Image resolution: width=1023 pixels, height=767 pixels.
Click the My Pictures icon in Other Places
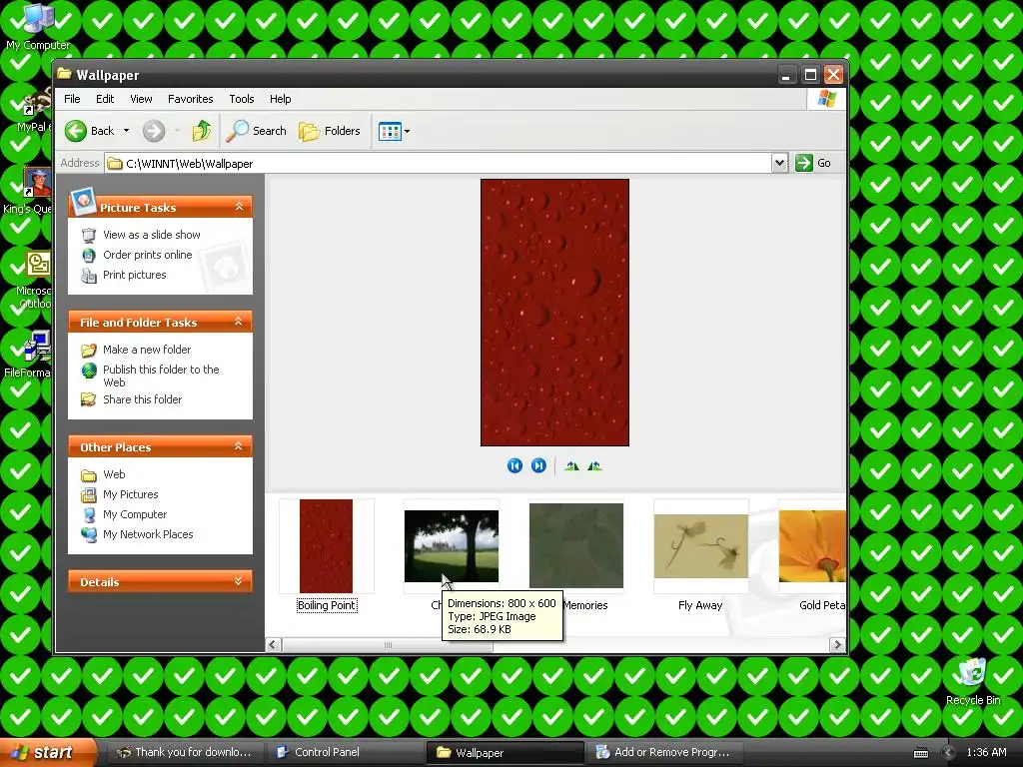click(x=89, y=495)
